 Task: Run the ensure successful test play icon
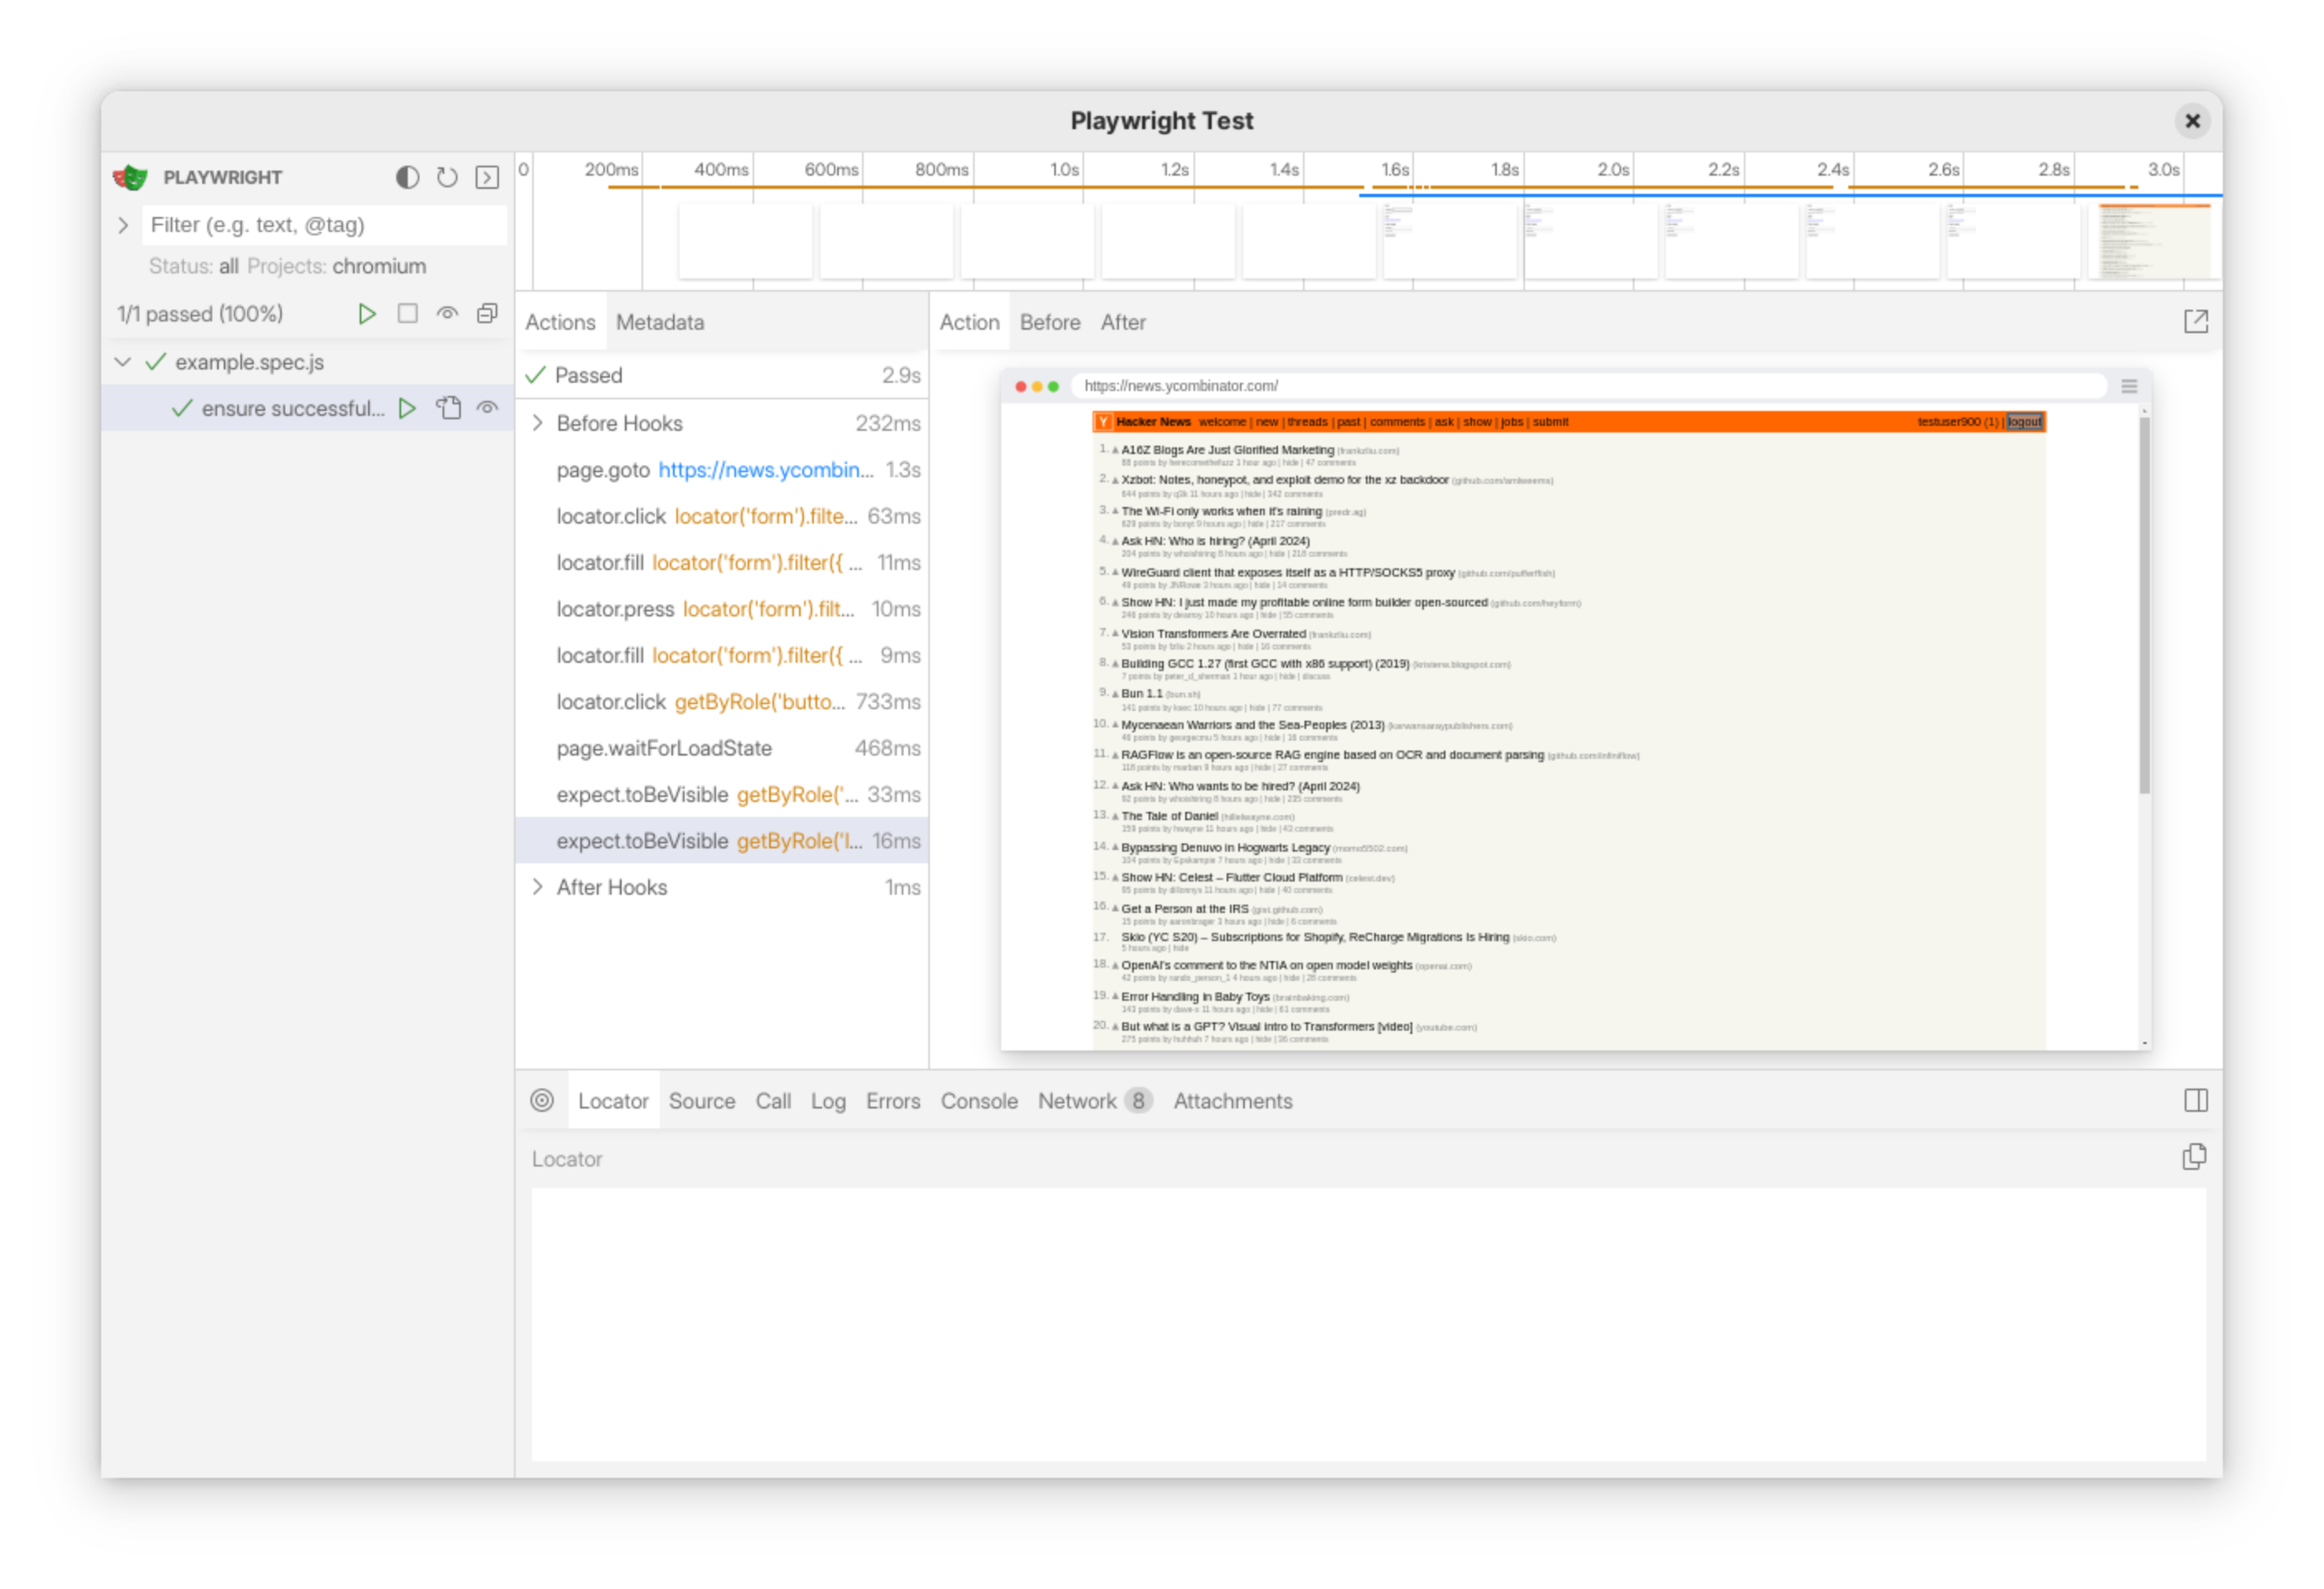(x=407, y=408)
